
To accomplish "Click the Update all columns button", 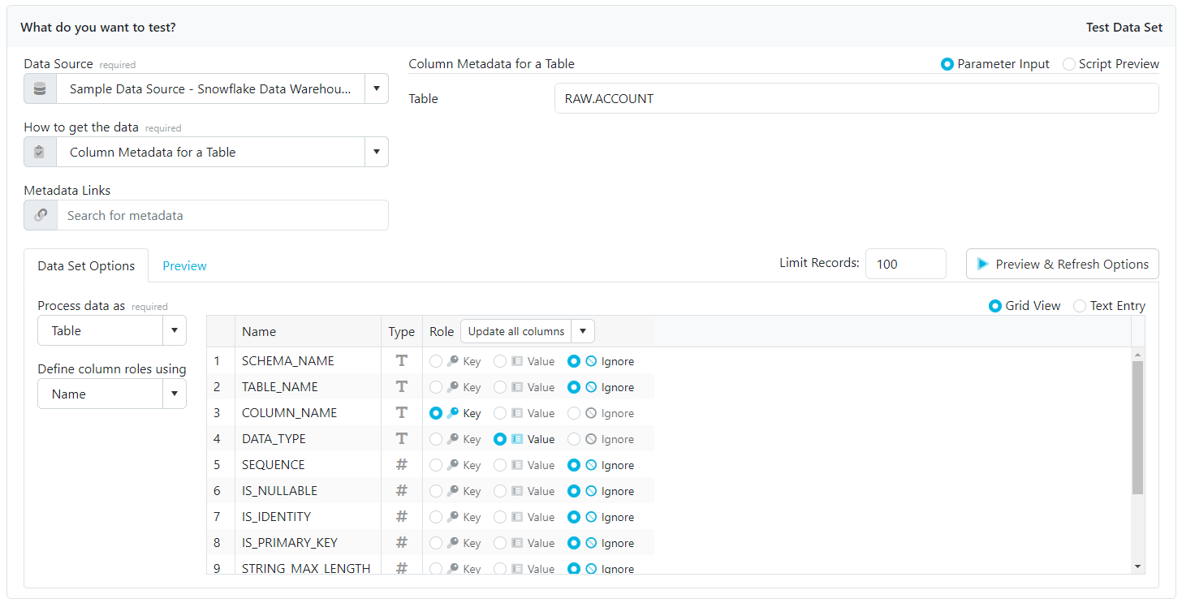I will point(516,331).
